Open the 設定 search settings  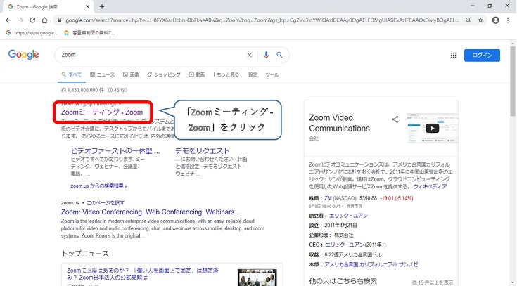[x=253, y=74]
